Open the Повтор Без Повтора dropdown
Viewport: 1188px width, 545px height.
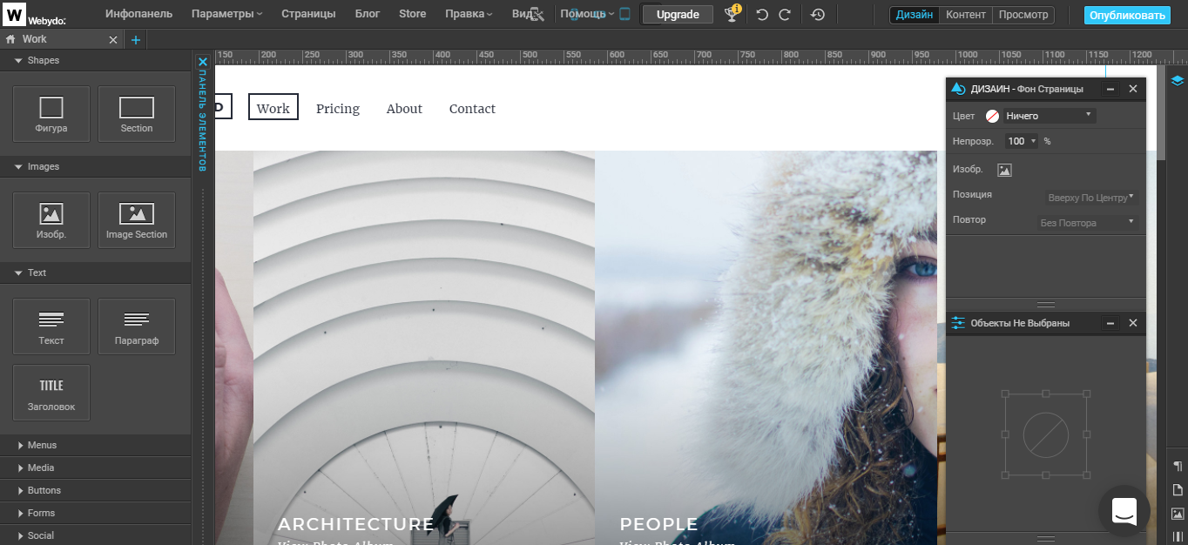[1087, 223]
